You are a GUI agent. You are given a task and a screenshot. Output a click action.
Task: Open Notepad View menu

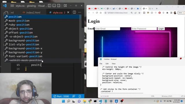114,64
